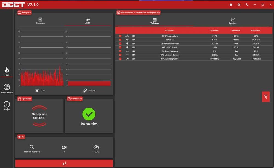Click the GPU usage 7 % readout

[x=40, y=90]
